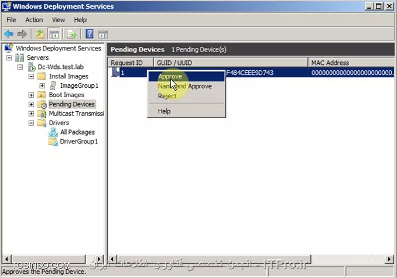Choose Help in the context menu

pos(186,111)
